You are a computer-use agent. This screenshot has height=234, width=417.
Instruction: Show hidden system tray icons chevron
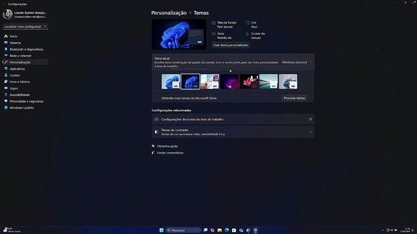(x=382, y=230)
